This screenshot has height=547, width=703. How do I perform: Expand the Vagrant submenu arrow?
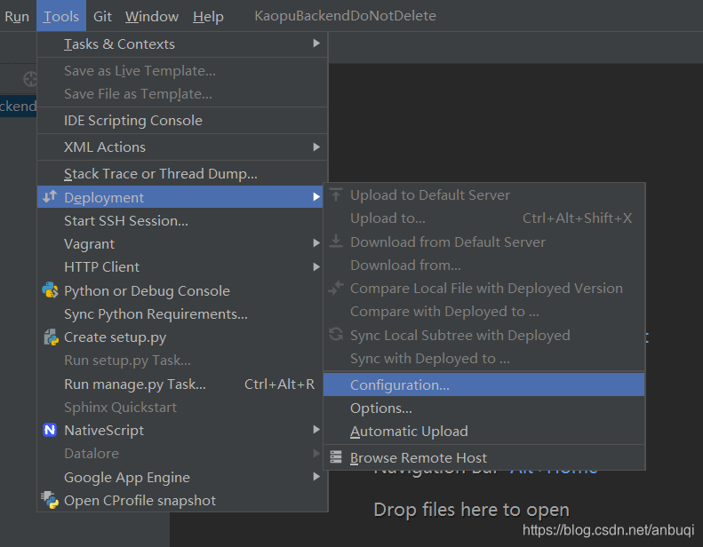click(x=316, y=243)
